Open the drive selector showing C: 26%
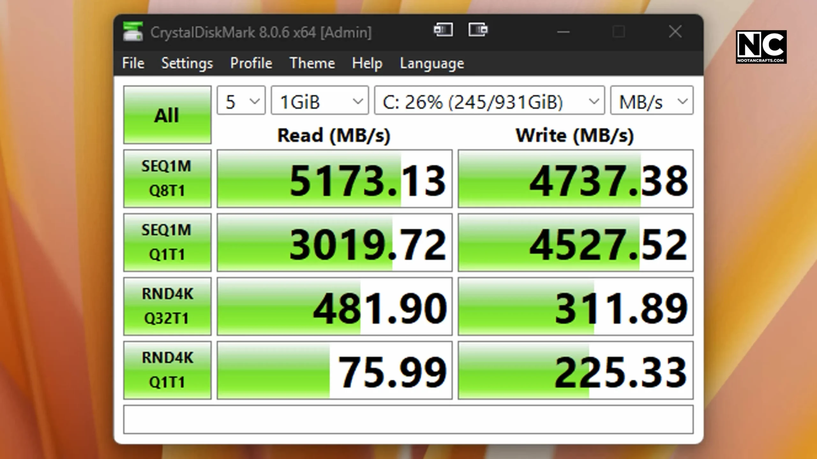 pos(489,100)
